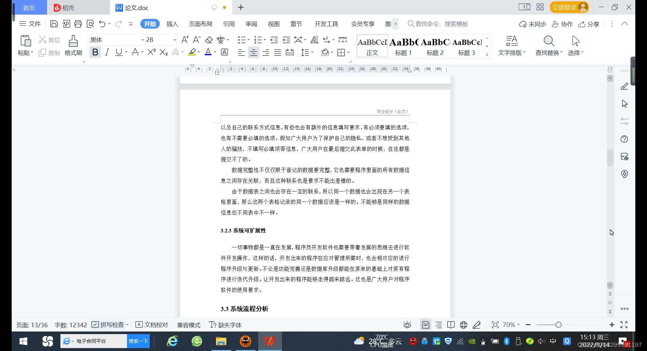Image resolution: width=647 pixels, height=351 pixels.
Task: Click the vertical scrollbar thumb
Action: click(x=610, y=158)
